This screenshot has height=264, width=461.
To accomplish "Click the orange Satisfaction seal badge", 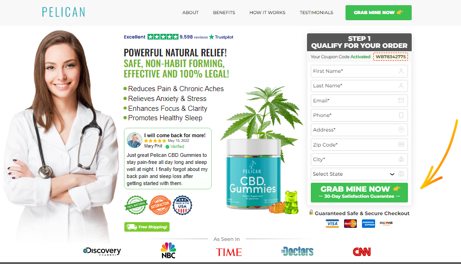I will (160, 205).
